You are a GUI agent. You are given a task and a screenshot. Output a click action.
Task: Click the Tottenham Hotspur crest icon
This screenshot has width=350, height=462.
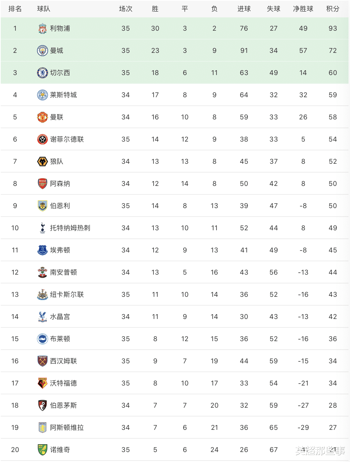[43, 228]
